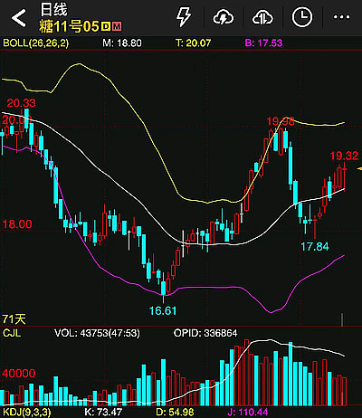Click the red M badge beside contract name
Screen dimensions: 362x418
tap(117, 26)
